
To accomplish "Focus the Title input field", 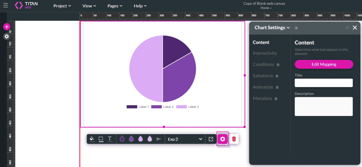I will click(x=324, y=83).
